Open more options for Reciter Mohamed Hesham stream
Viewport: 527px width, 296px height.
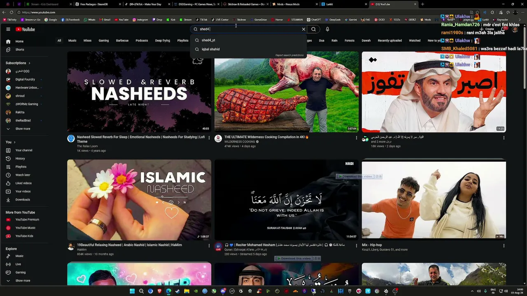pos(357,245)
